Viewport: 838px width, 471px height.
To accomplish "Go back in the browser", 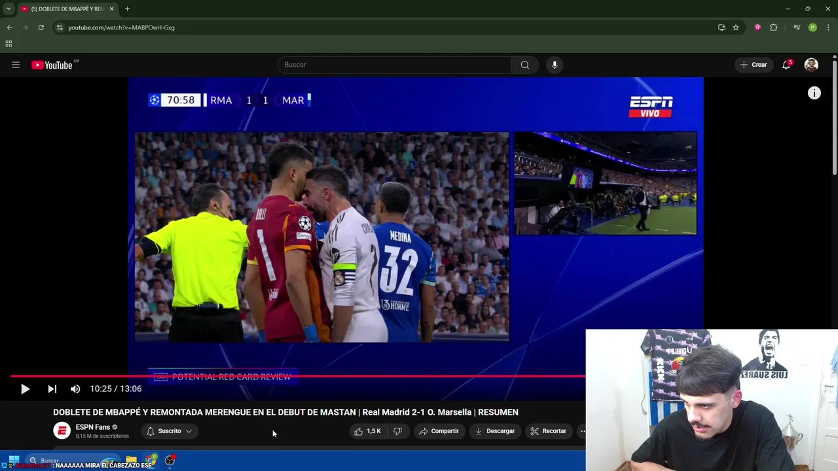I will (9, 27).
